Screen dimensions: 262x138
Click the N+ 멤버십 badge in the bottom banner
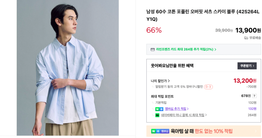[160, 131]
